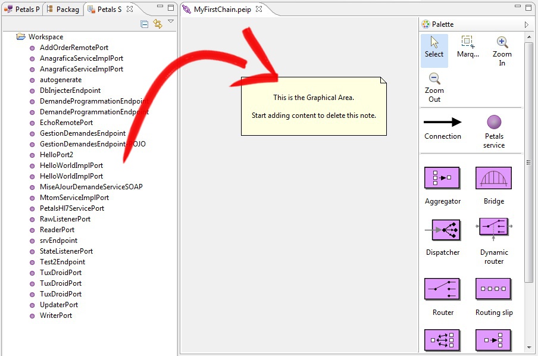Image resolution: width=538 pixels, height=356 pixels.
Task: Toggle Link with Editor in services view
Action: click(x=158, y=24)
